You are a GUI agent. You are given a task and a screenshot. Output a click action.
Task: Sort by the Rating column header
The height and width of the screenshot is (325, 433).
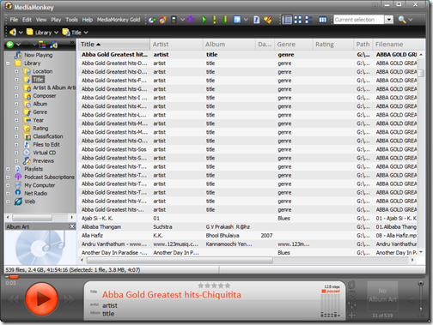(x=333, y=45)
